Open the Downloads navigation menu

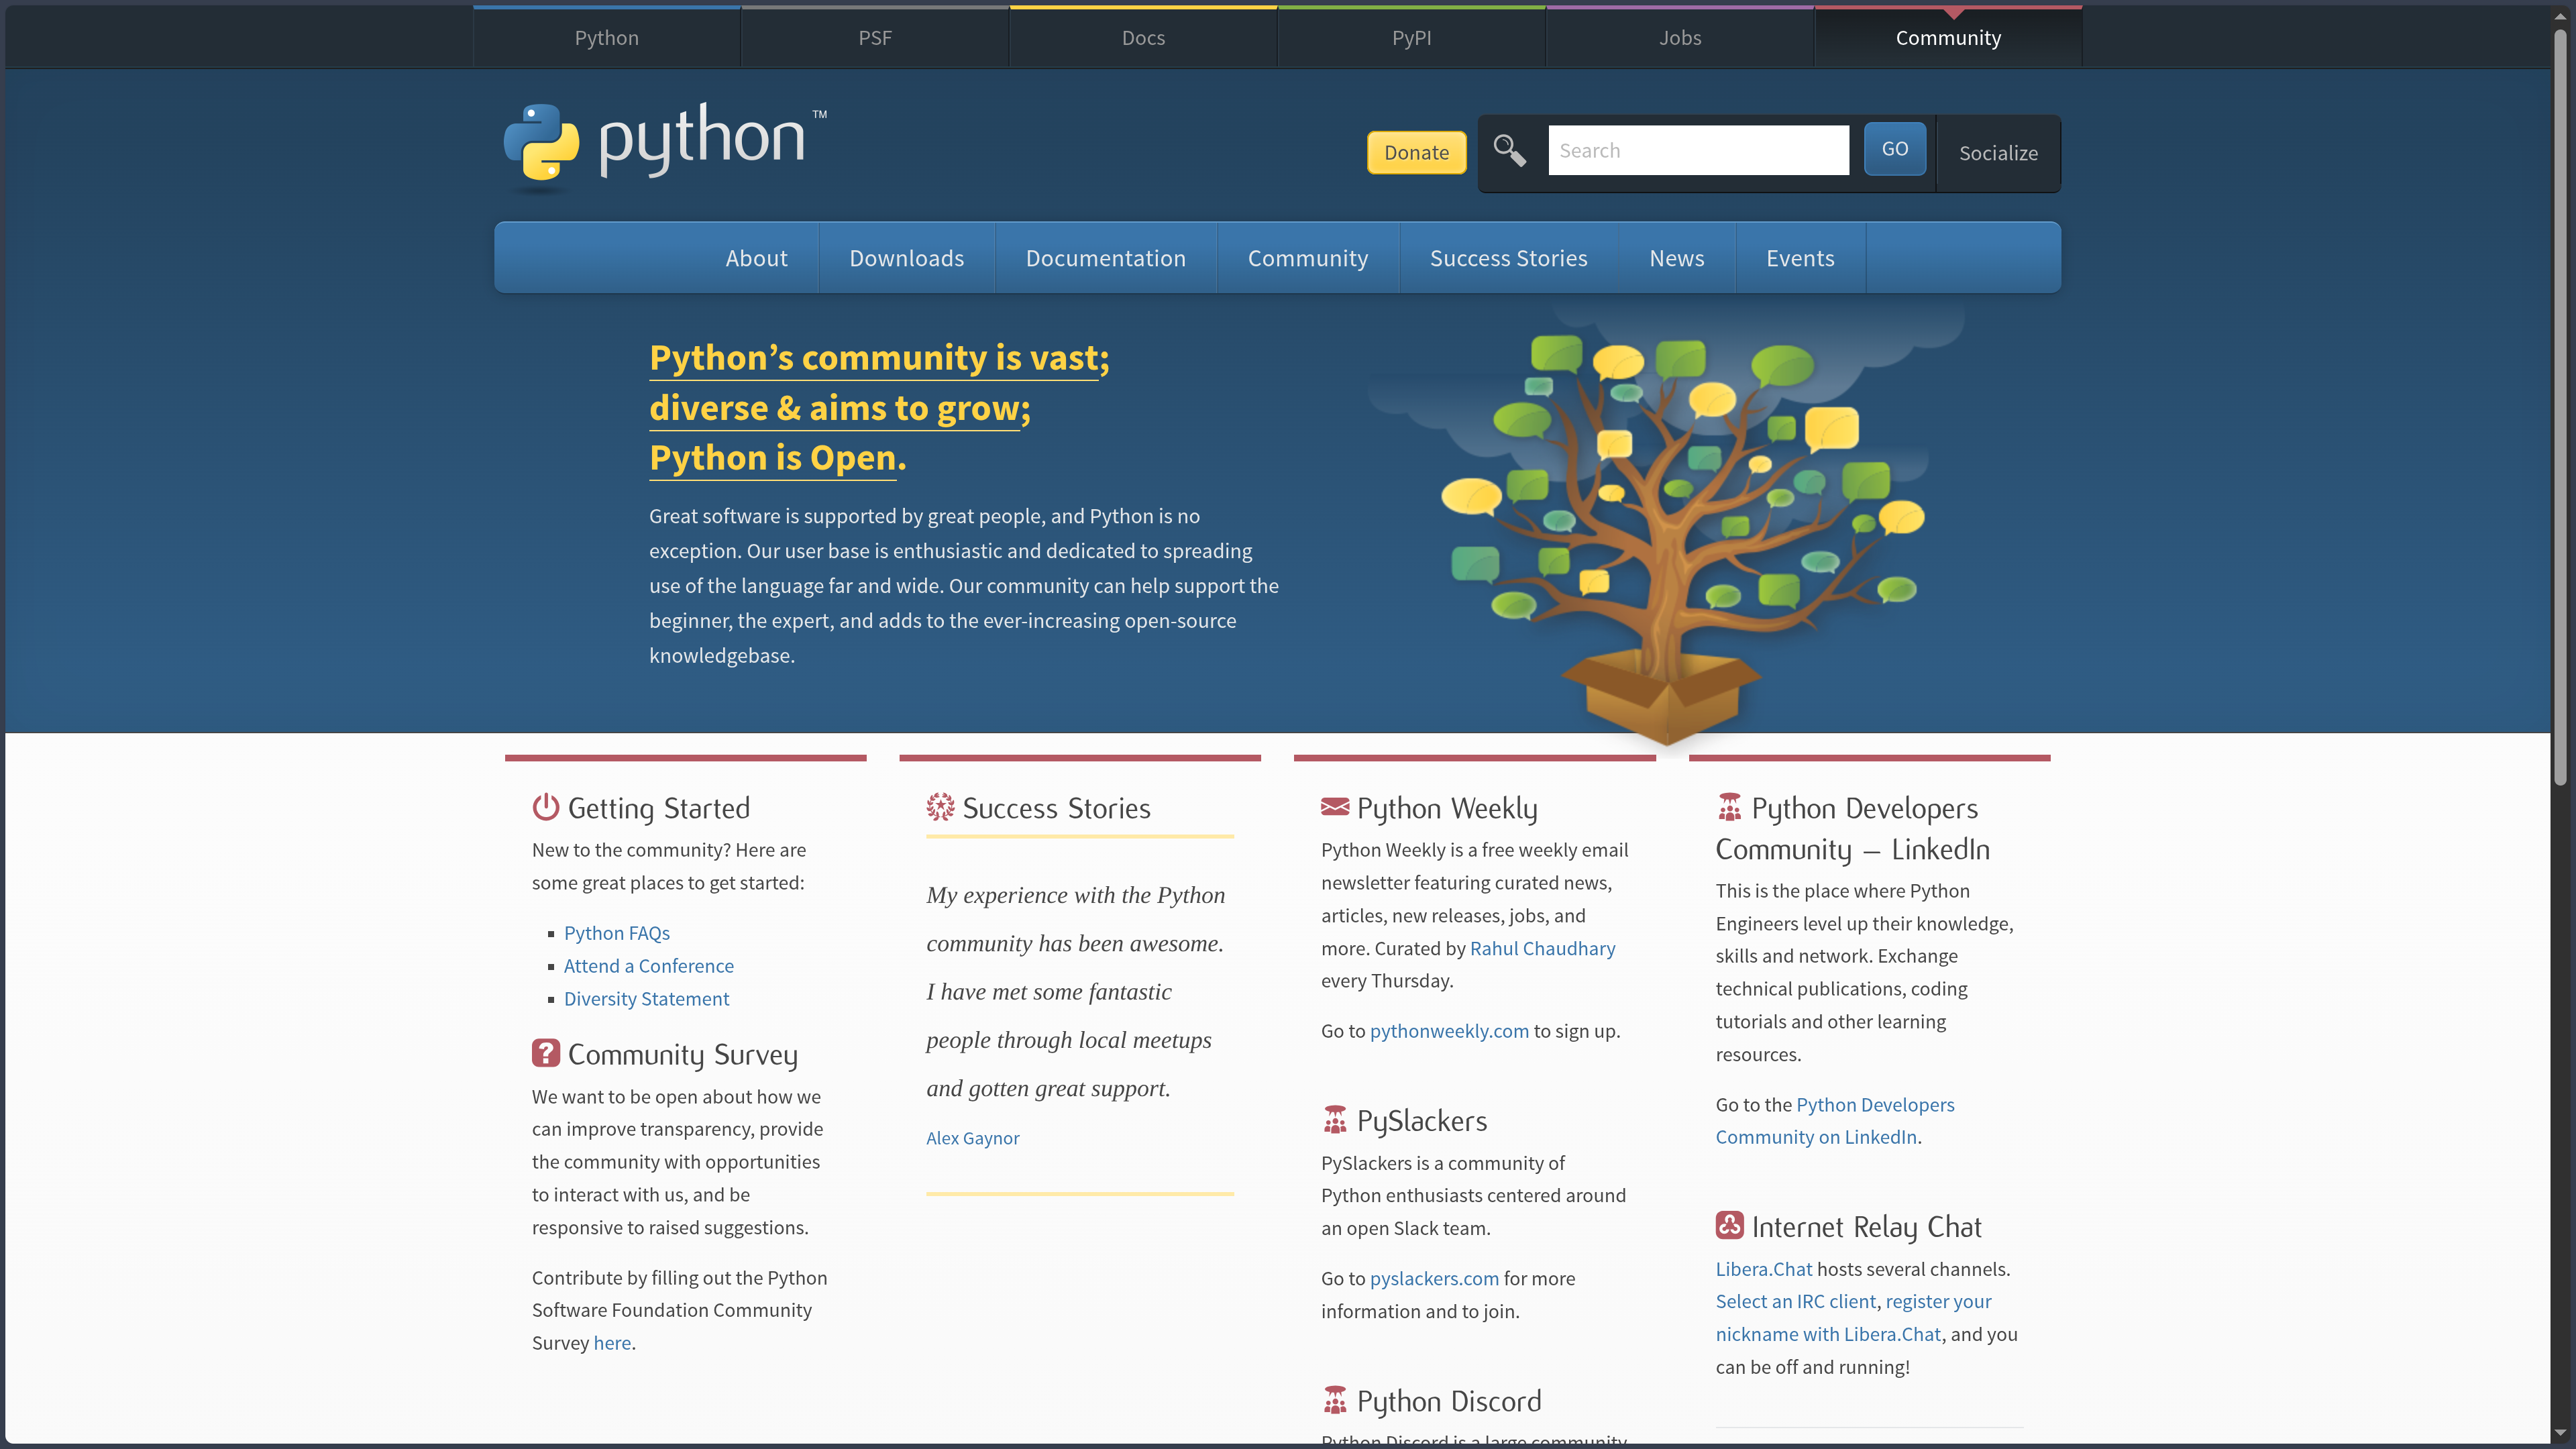pyautogui.click(x=907, y=258)
